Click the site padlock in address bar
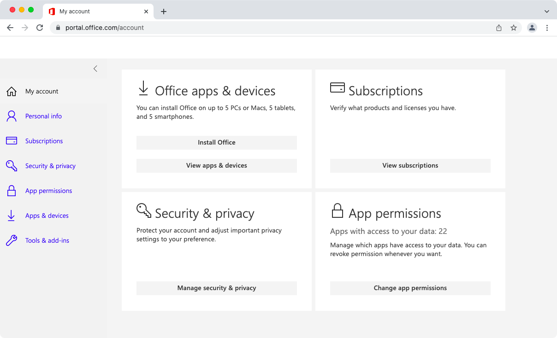Screen dimensions: 557x338 coord(58,28)
